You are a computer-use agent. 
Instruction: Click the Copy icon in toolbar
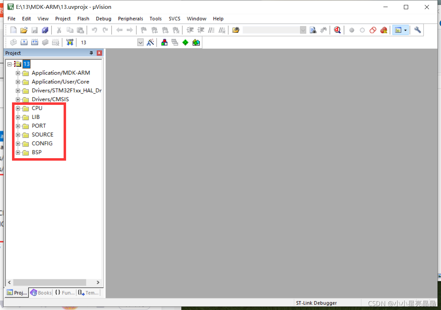coord(70,30)
